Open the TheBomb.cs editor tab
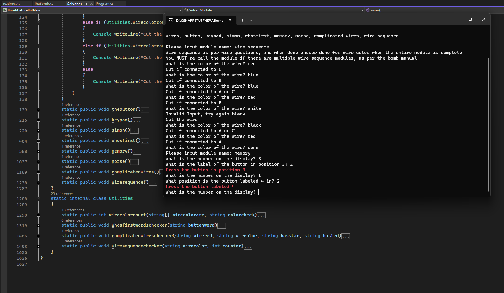 tap(43, 4)
